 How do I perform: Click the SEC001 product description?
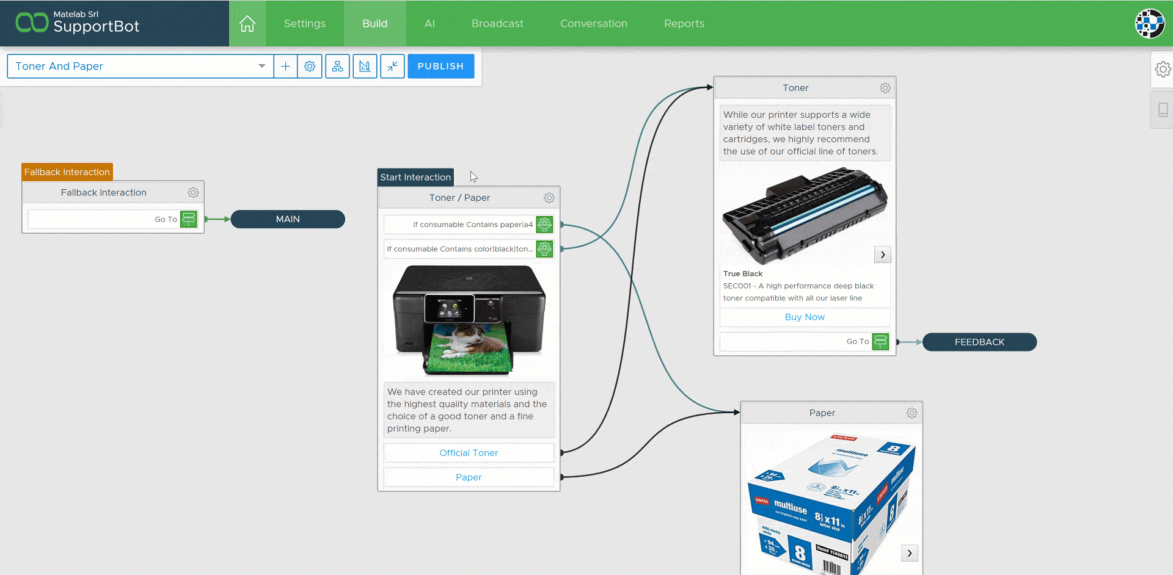pyautogui.click(x=798, y=292)
